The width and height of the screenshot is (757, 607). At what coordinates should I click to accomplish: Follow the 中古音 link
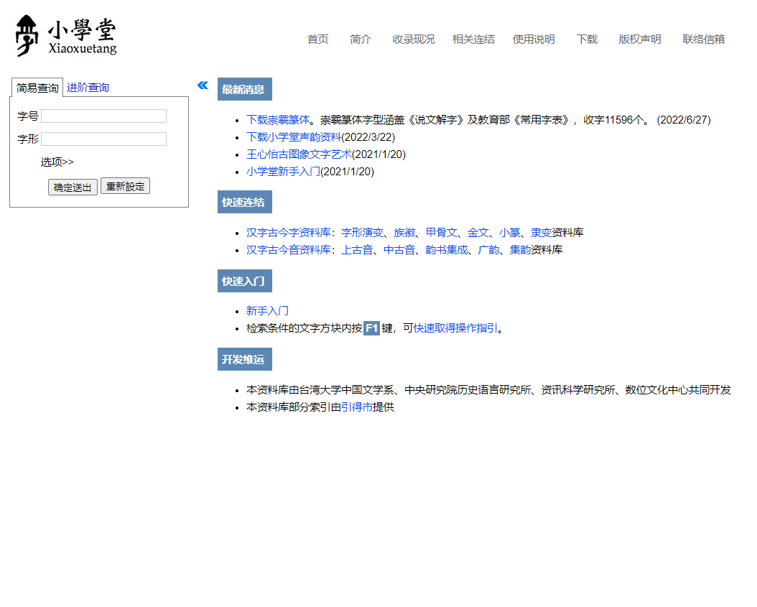coord(399,250)
